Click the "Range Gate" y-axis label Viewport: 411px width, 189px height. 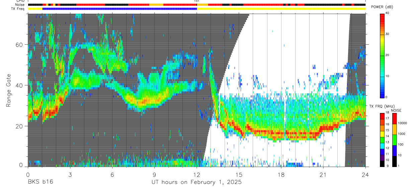9,90
